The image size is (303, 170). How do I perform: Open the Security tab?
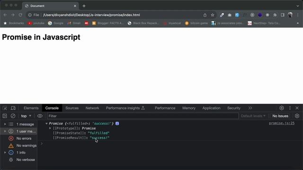click(234, 108)
